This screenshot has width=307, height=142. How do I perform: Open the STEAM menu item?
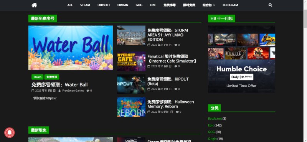[x=85, y=5]
